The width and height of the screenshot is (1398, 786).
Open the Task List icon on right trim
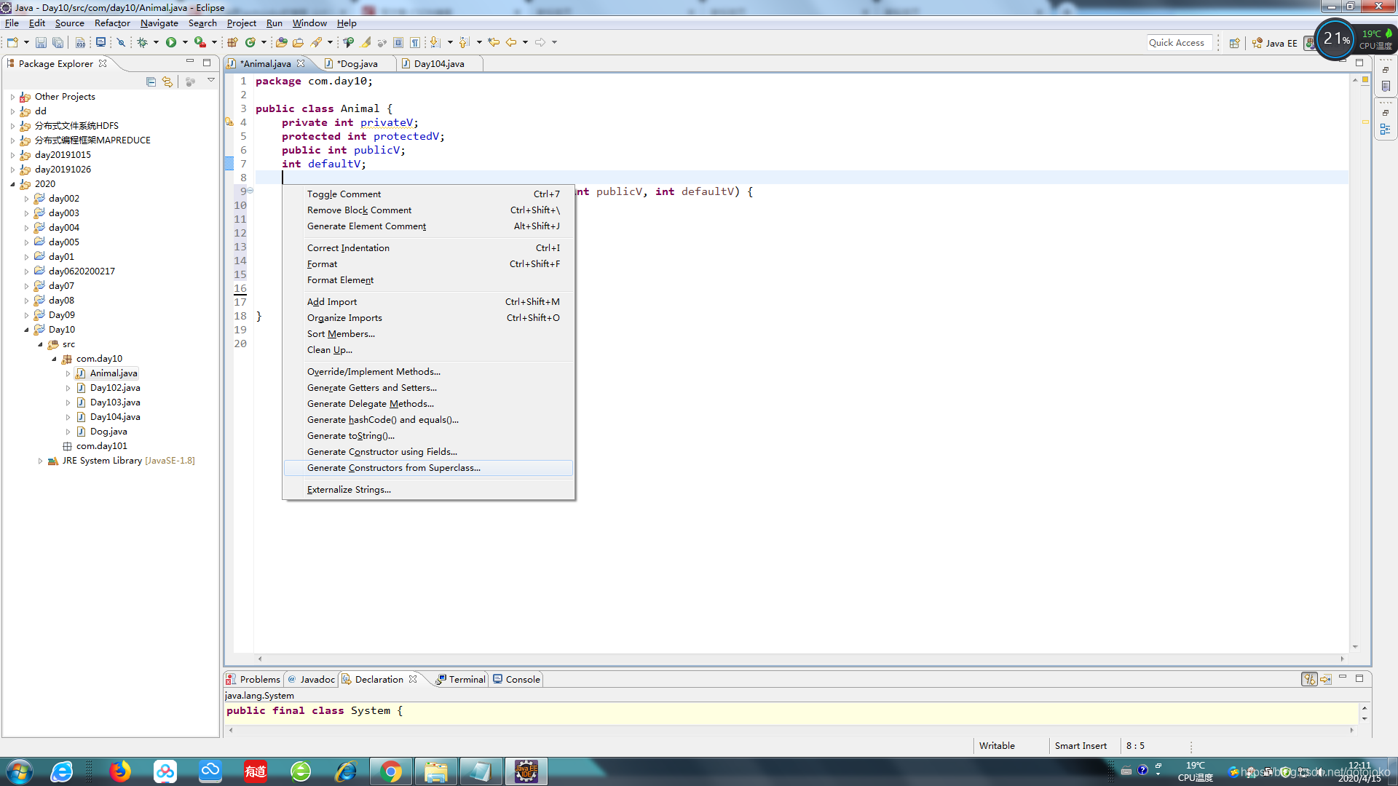click(1385, 87)
